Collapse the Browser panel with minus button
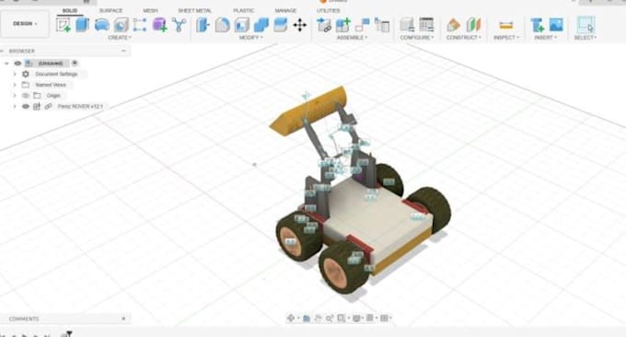Image resolution: width=626 pixels, height=337 pixels. (x=123, y=51)
